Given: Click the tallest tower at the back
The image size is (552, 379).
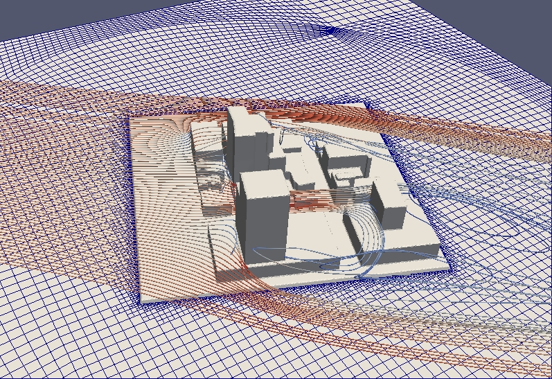Looking at the screenshot, I should pyautogui.click(x=246, y=137).
